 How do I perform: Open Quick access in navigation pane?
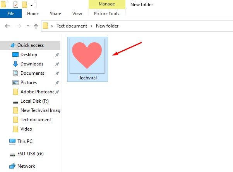(x=30, y=45)
